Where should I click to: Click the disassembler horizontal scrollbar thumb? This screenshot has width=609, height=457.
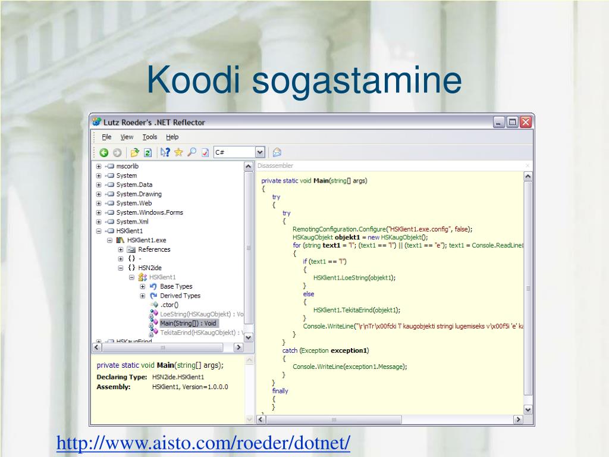pyautogui.click(x=334, y=420)
